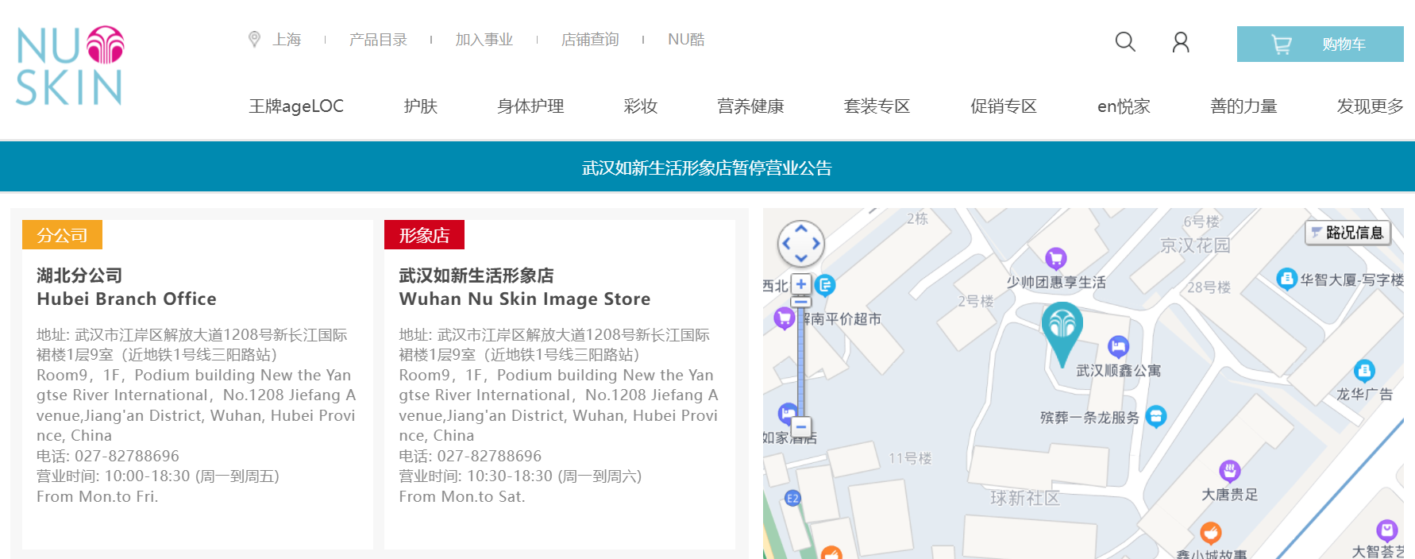Click the 少帅团惠享生活 shopping marker
This screenshot has height=559, width=1415.
[x=1055, y=257]
